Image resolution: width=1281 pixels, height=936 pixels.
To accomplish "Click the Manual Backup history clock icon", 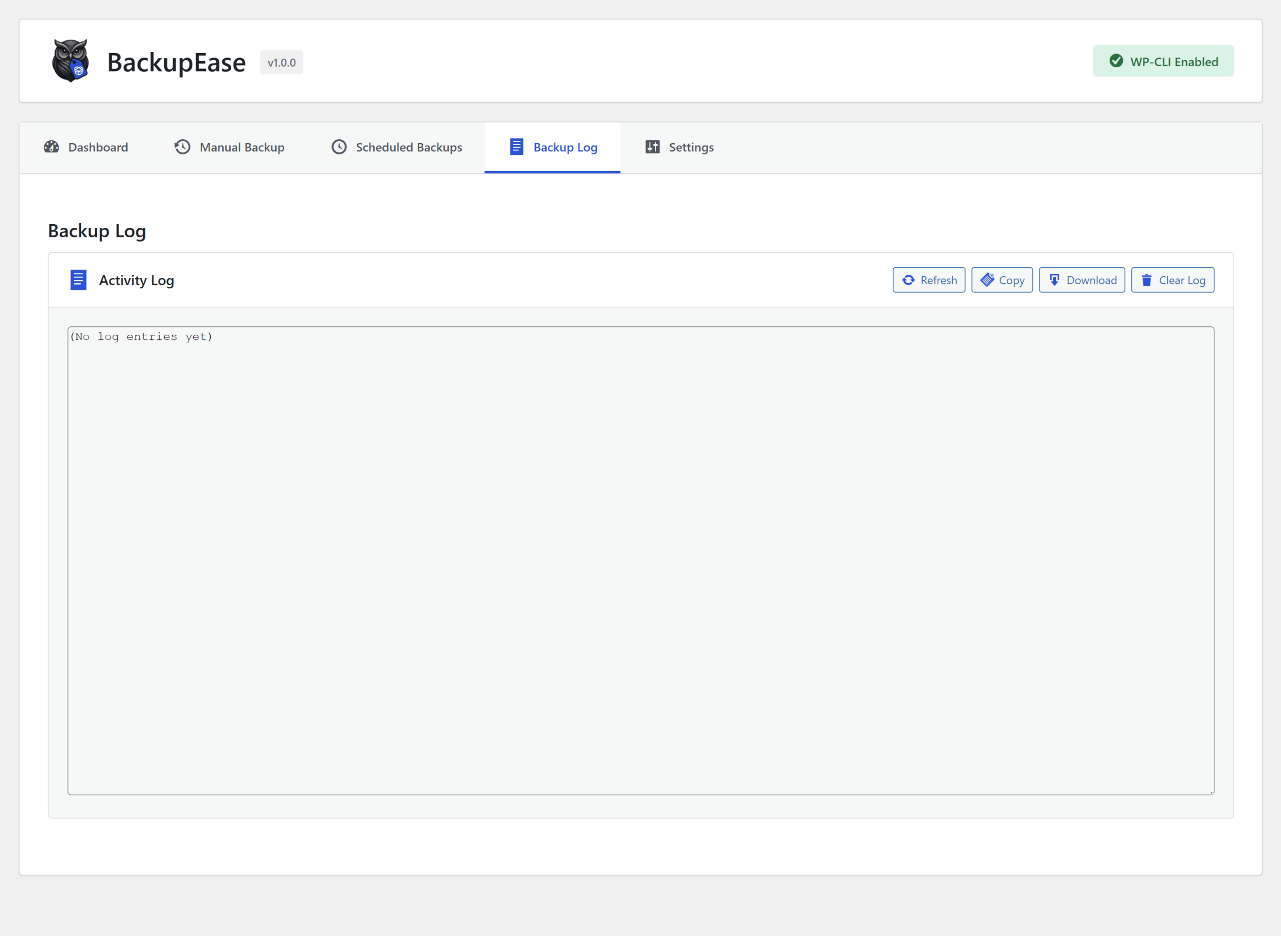I will tap(182, 147).
